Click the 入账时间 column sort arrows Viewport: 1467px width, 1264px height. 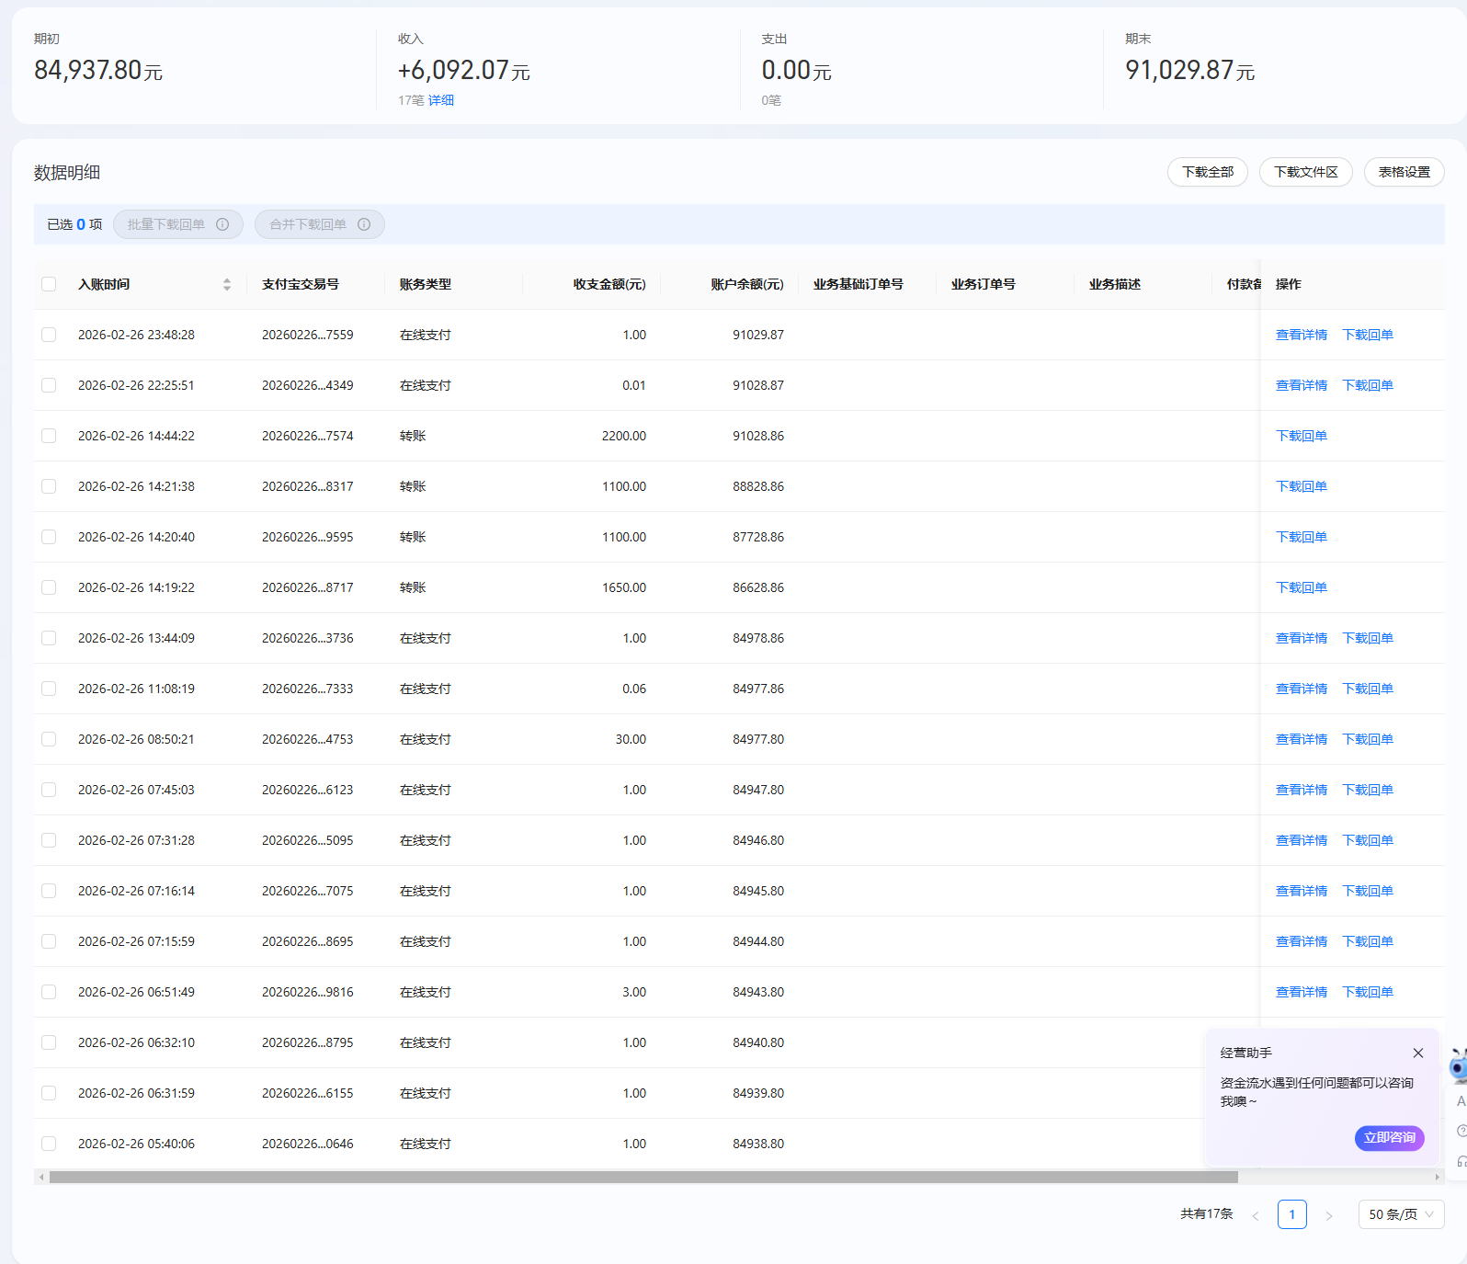click(x=227, y=285)
